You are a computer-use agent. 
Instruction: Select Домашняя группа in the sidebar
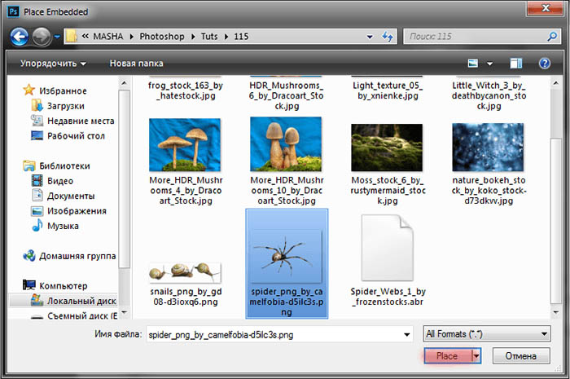[77, 256]
